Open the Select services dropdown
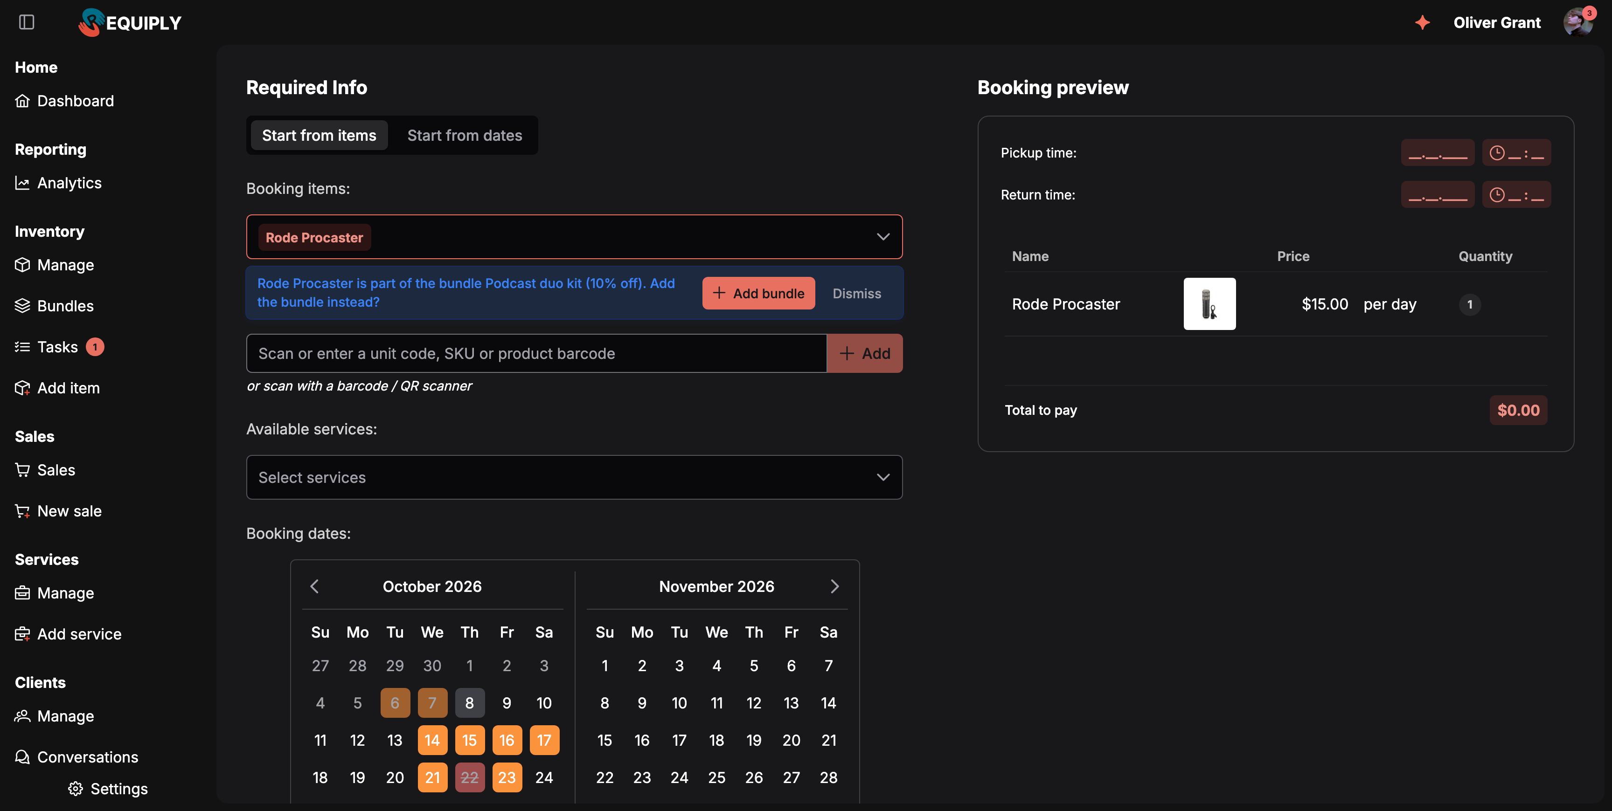 point(574,477)
